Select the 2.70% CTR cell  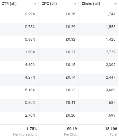[19, 118]
